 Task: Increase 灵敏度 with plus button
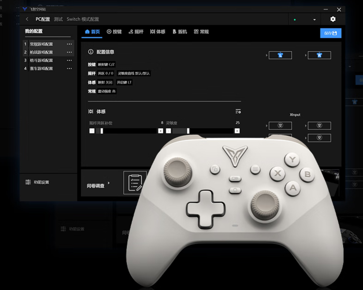[237, 131]
